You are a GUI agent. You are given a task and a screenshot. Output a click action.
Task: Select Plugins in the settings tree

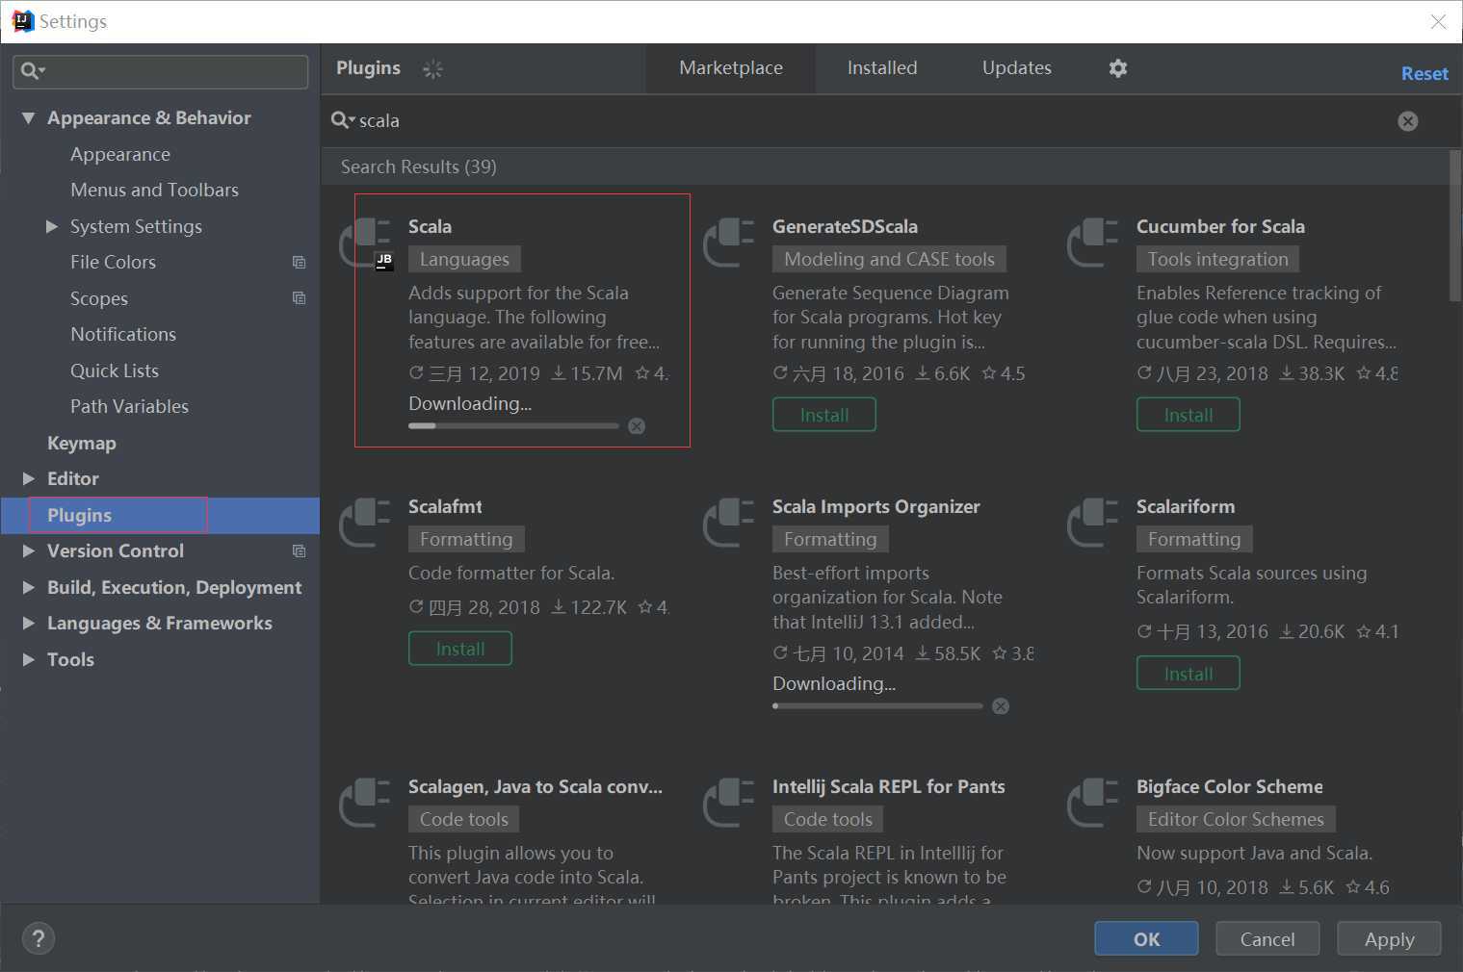(160, 515)
